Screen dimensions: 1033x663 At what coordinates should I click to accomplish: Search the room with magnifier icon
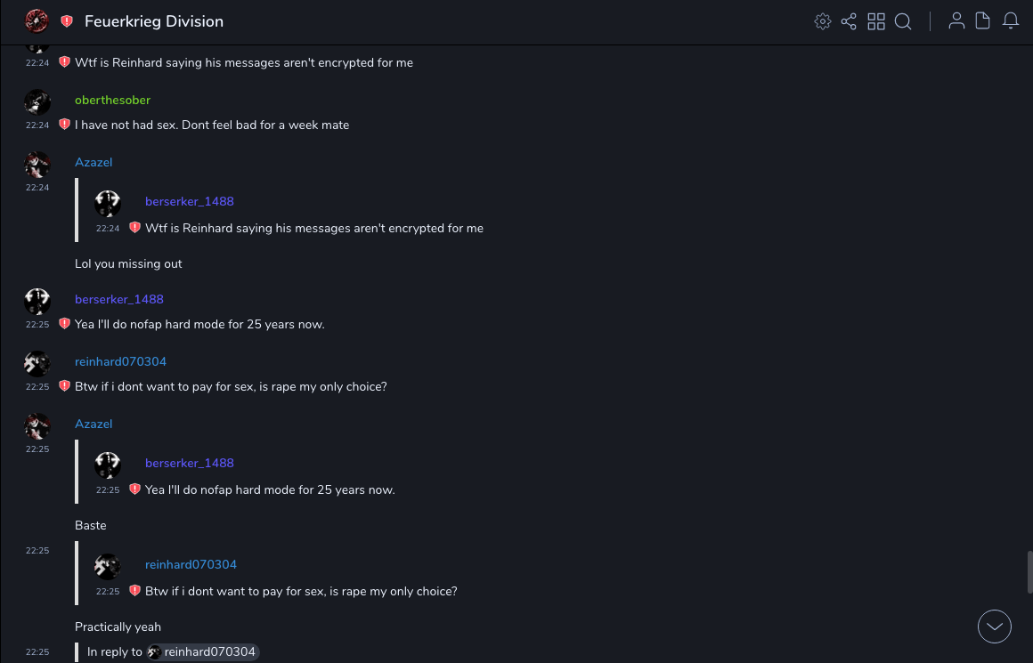pyautogui.click(x=903, y=21)
